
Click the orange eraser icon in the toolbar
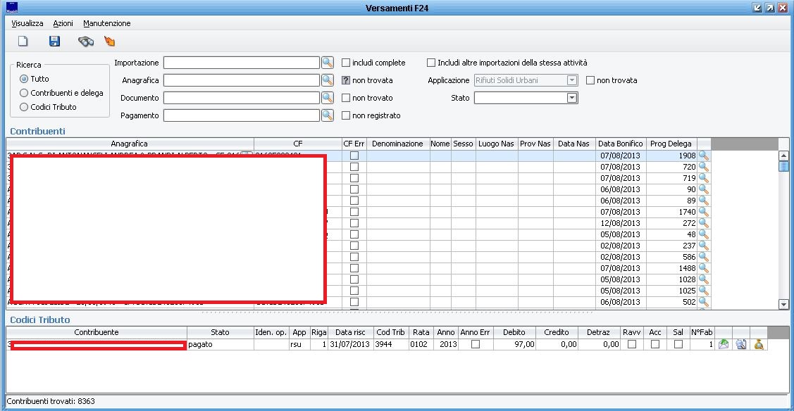[x=109, y=42]
